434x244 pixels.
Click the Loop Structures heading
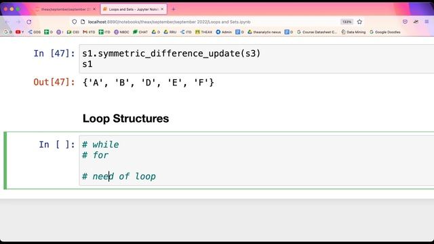tap(125, 119)
